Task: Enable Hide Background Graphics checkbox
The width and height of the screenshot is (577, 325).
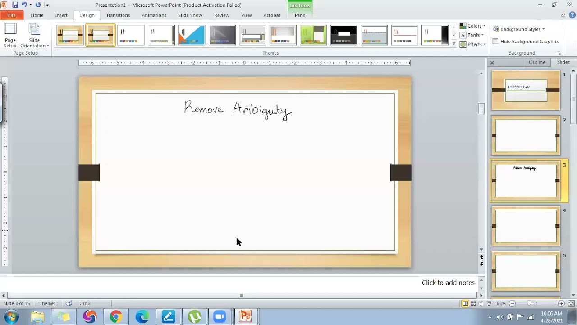Action: click(495, 42)
